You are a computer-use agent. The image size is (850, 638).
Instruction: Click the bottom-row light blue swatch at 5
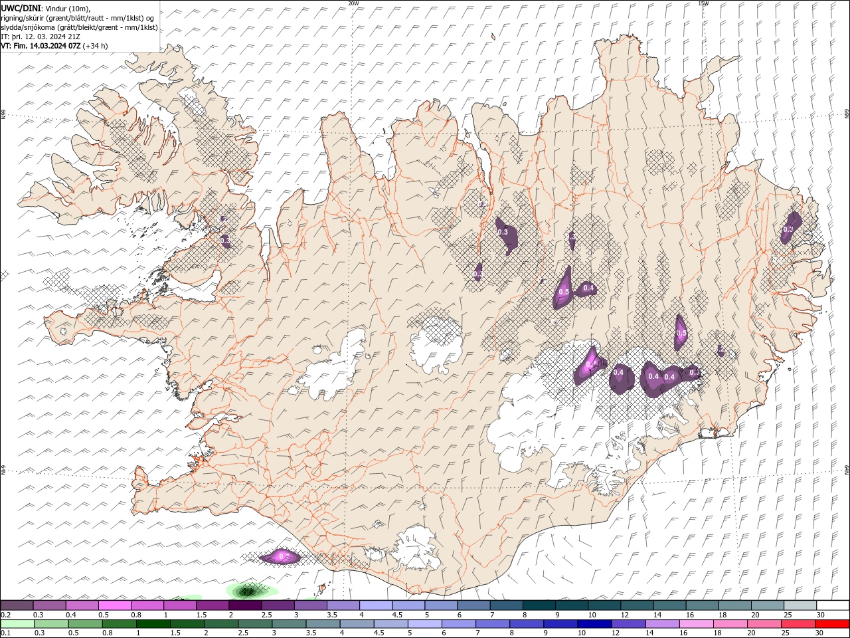424,624
